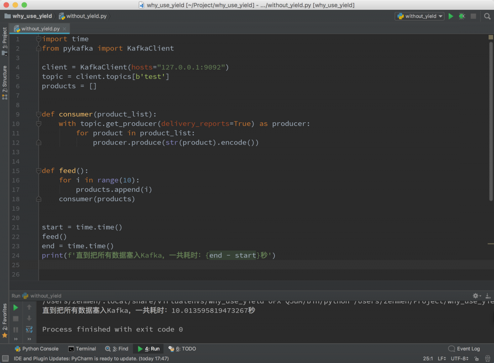Run the without_yield configuration from the top toolbar
The height and width of the screenshot is (363, 494).
coord(451,16)
